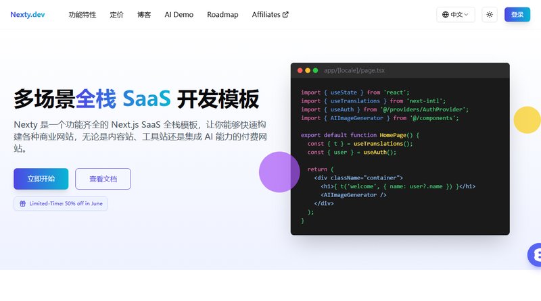541x301 pixels.
Task: Click the export default function HomePage line
Action: tap(360, 135)
